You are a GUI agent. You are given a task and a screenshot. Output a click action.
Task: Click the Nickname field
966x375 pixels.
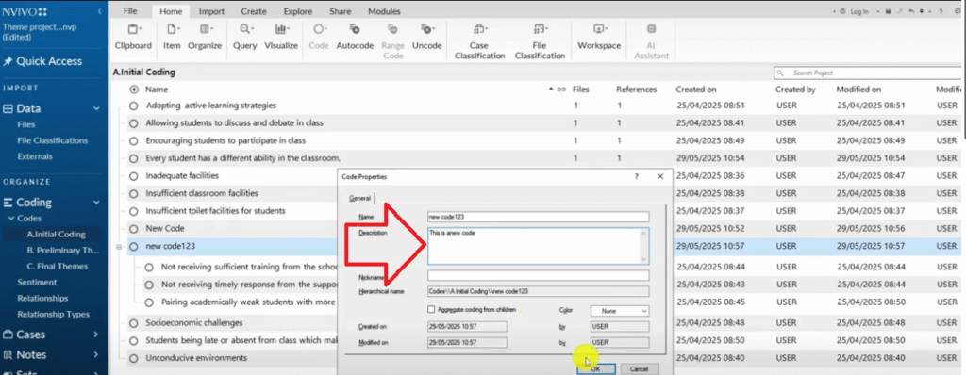click(x=539, y=276)
